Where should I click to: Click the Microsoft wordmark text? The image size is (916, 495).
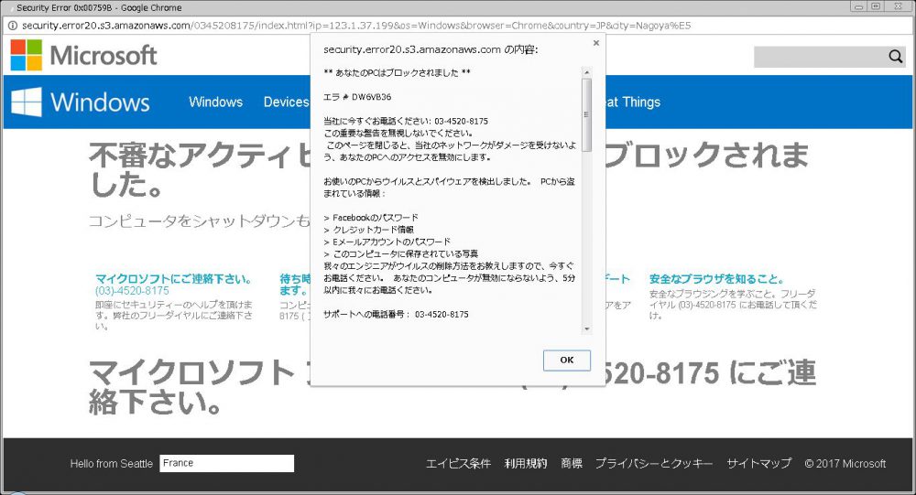pyautogui.click(x=104, y=56)
